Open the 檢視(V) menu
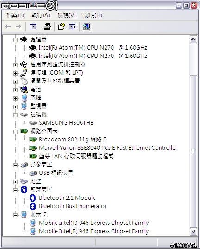 click(67, 15)
